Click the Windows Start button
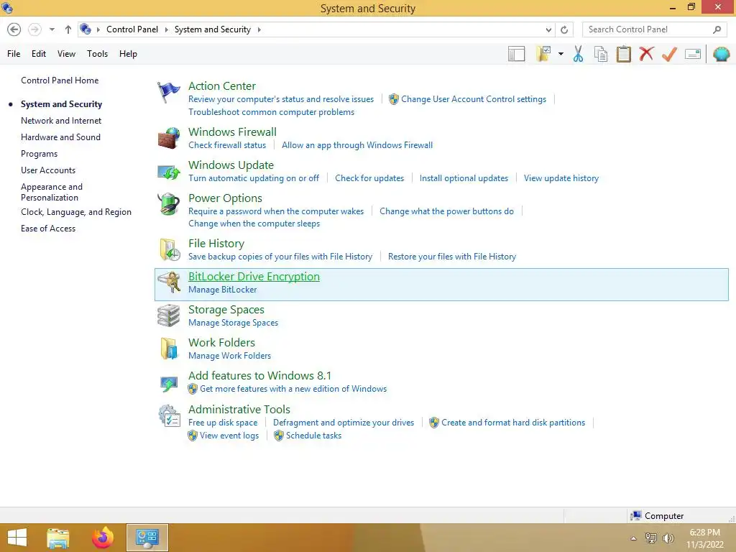Viewport: 736px width, 552px height. tap(17, 538)
